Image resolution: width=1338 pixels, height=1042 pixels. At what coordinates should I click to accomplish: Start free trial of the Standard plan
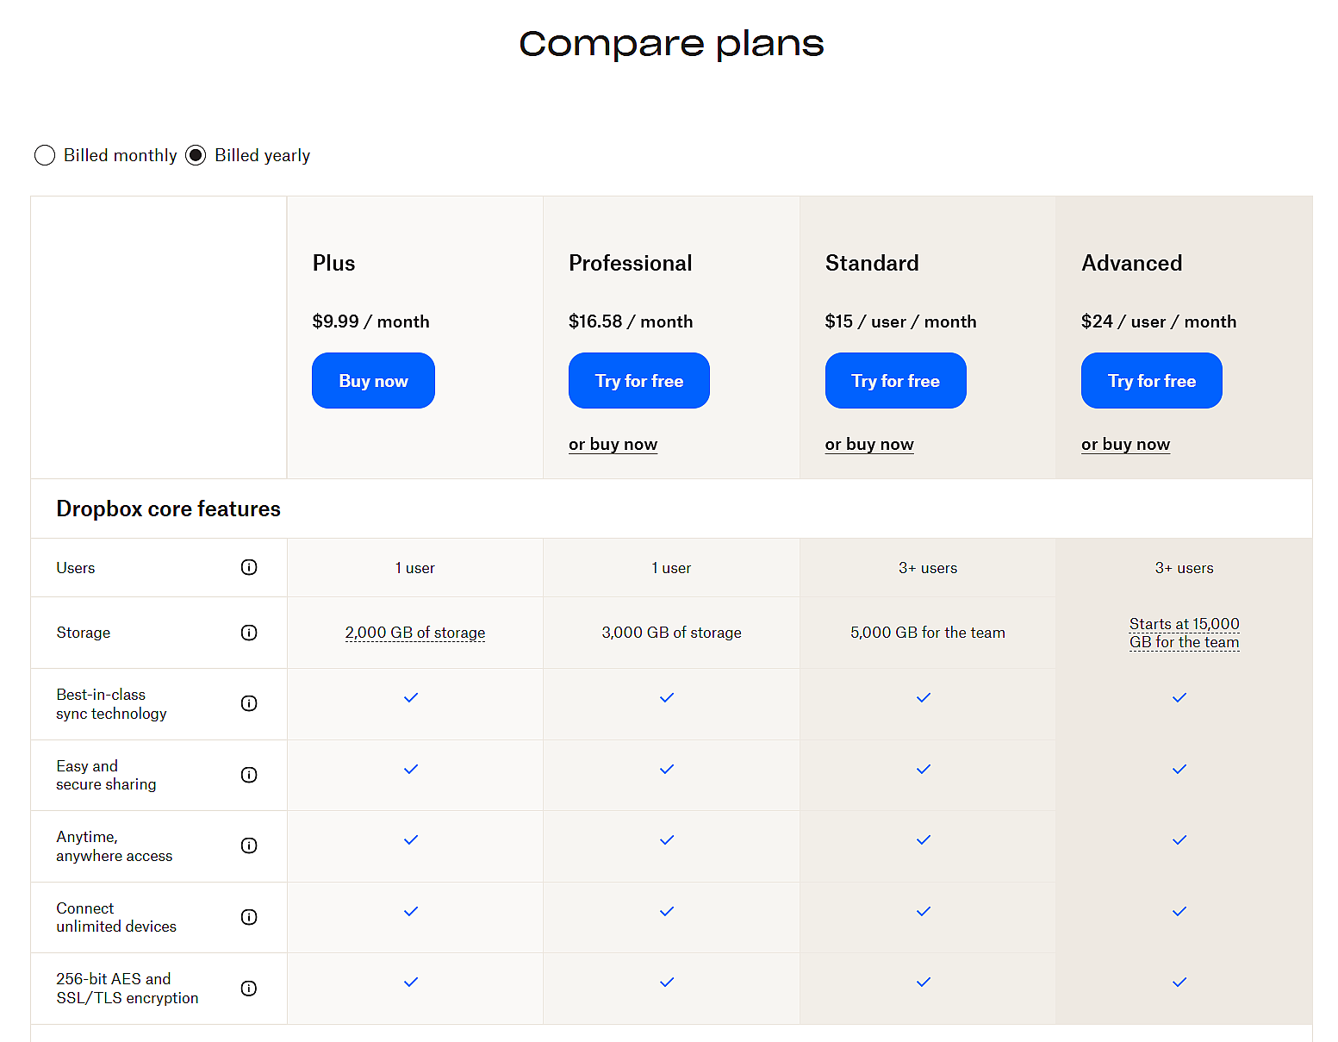895,381
